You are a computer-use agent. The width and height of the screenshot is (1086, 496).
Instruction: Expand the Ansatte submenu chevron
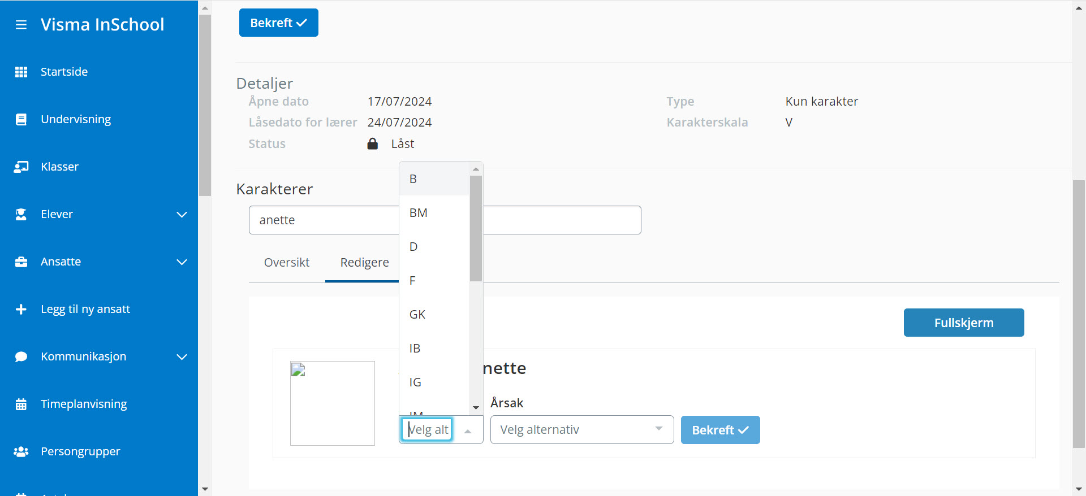(x=182, y=262)
